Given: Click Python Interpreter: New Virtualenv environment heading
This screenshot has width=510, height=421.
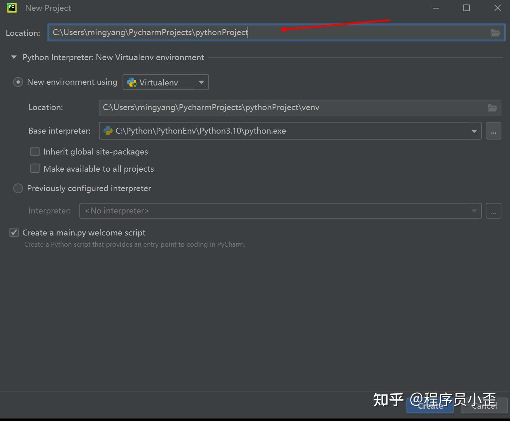Looking at the screenshot, I should pos(113,57).
